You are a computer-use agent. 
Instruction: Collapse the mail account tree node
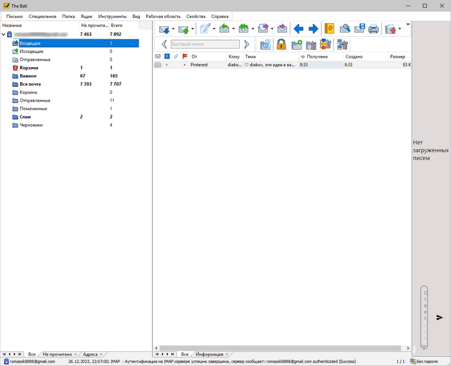tap(3, 34)
